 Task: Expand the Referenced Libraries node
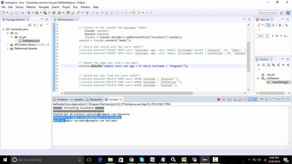[8, 49]
